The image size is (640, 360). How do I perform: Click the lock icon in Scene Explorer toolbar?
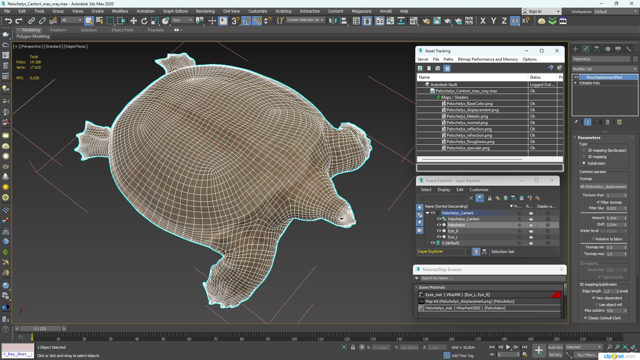(490, 198)
